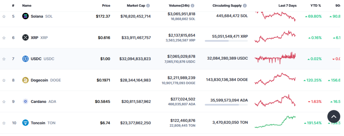Click Solana market cap $76,820,452,714
This screenshot has width=344, height=136.
tap(136, 16)
